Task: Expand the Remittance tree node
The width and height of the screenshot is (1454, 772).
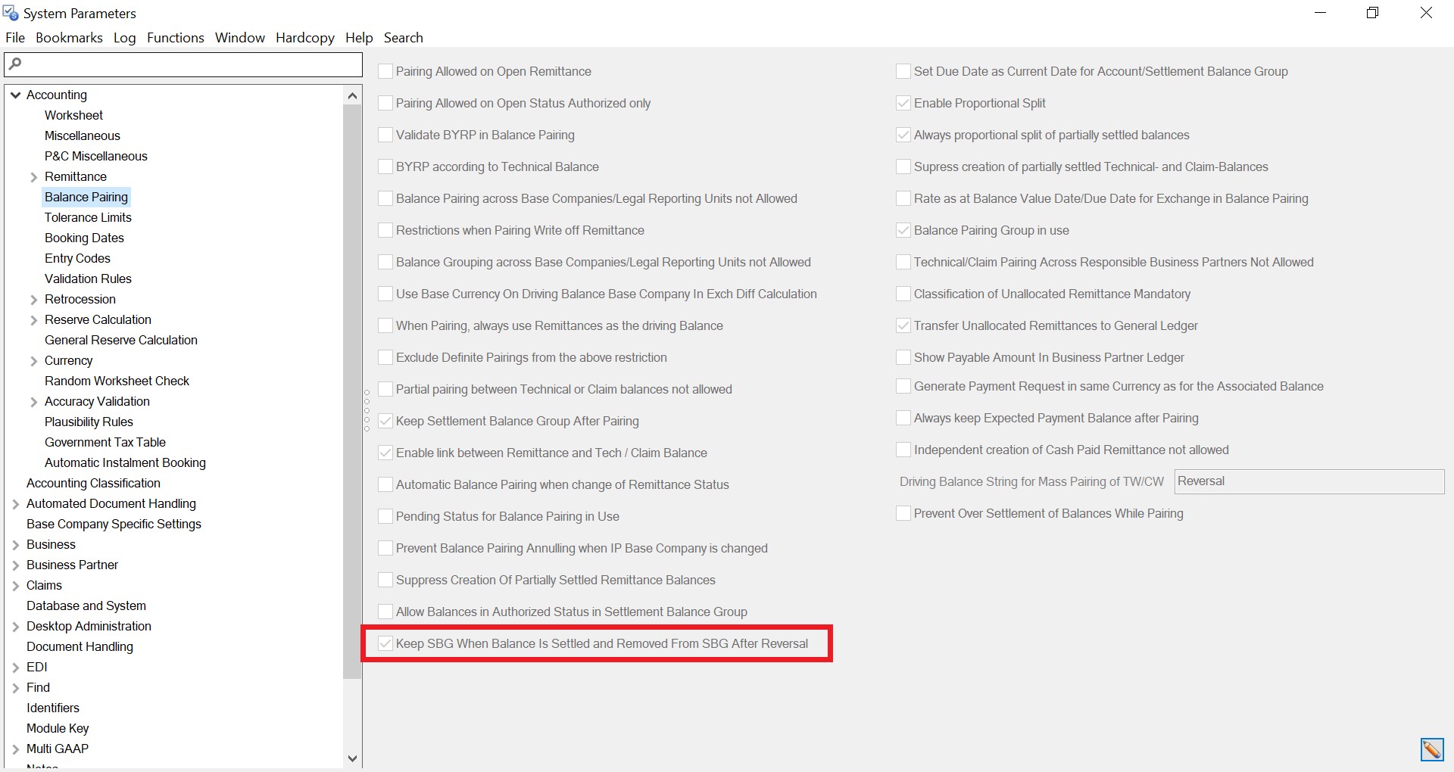Action: point(33,177)
